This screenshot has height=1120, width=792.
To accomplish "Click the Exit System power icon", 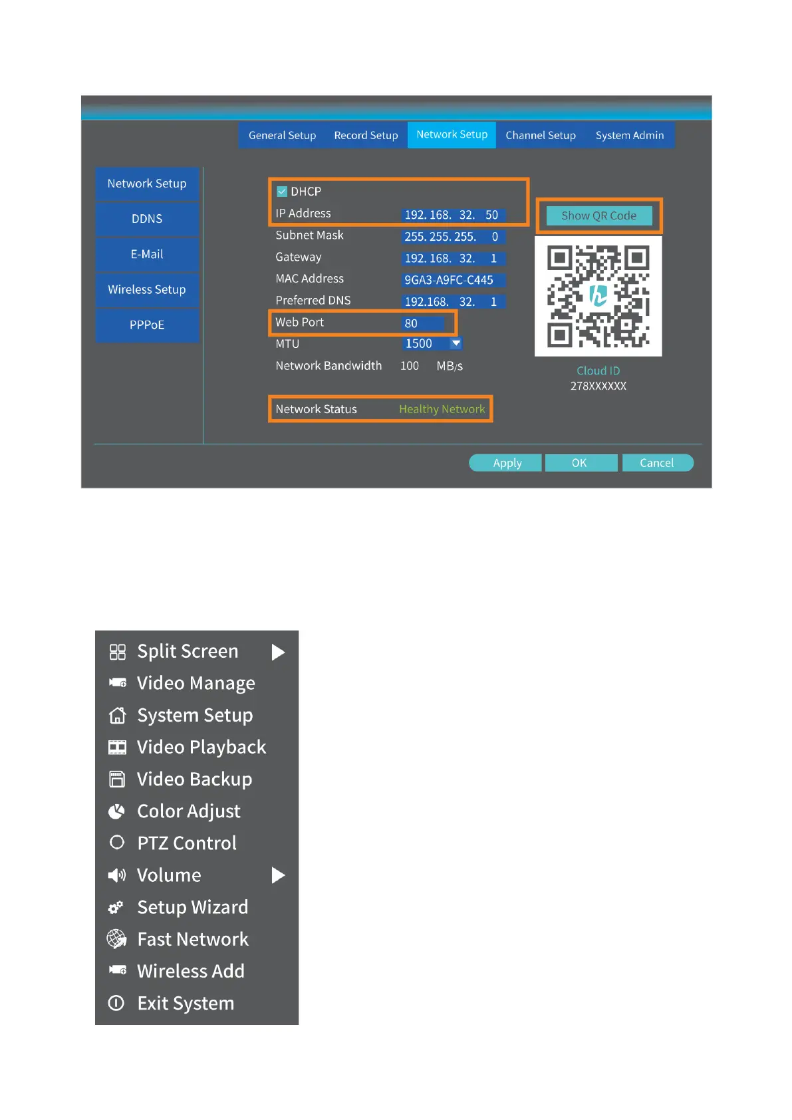I will [x=116, y=1003].
